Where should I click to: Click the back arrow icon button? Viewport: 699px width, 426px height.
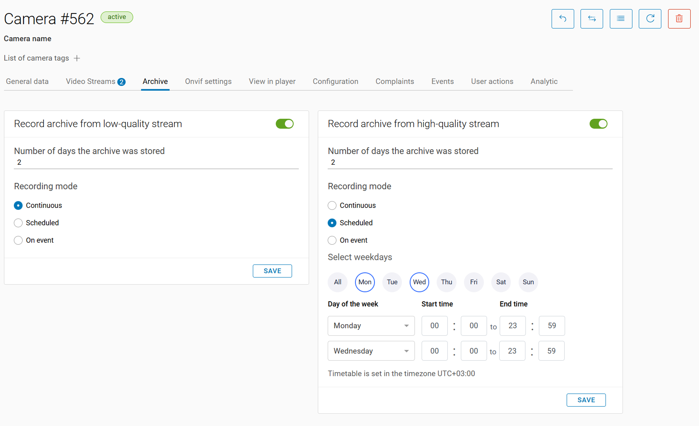coord(563,19)
